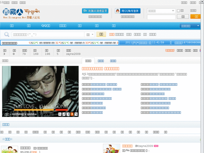Select the active white tab above the headline
Viewport: 204px width, 153px height.
88,61
